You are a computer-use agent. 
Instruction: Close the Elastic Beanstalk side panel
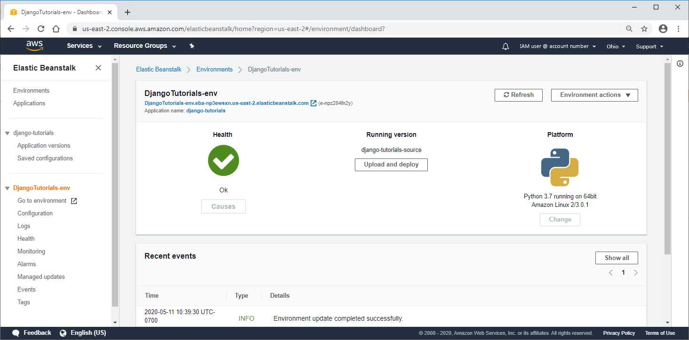pyautogui.click(x=98, y=68)
